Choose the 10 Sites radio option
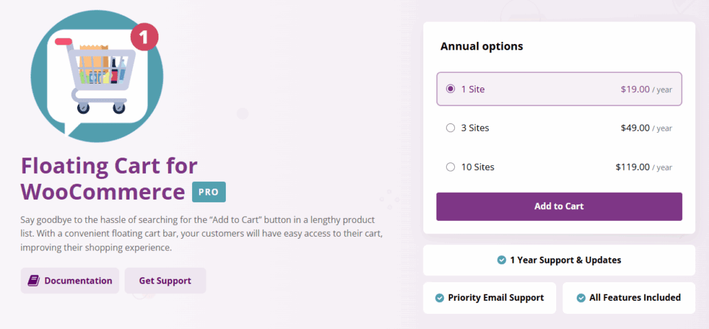The image size is (709, 329). tap(450, 167)
